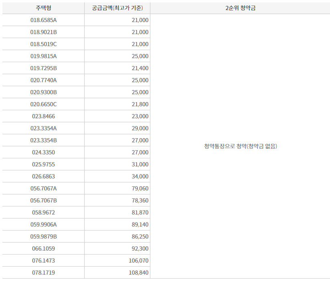Click price 27,000 in row 024.3350
330x281 pixels.
140,152
